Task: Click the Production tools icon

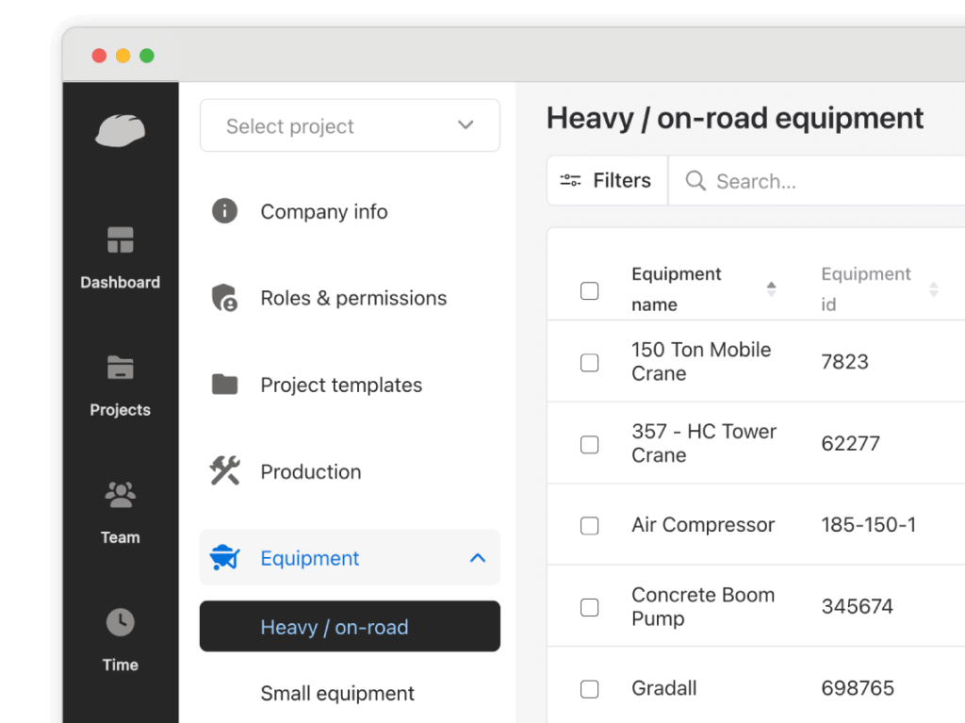Action: tap(223, 470)
